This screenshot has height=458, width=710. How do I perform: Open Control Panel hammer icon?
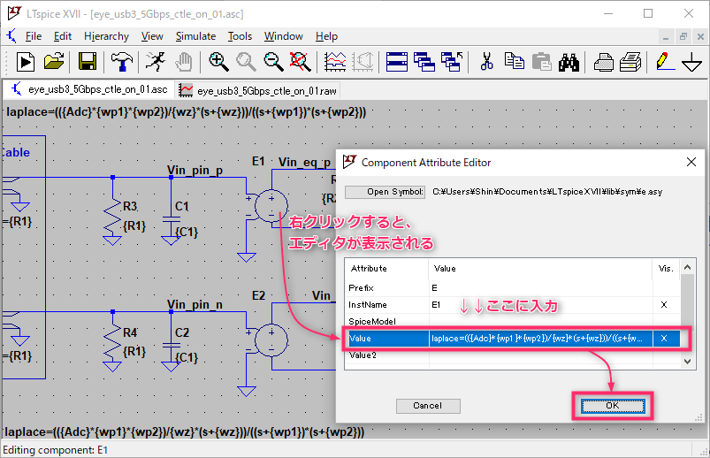coord(121,62)
